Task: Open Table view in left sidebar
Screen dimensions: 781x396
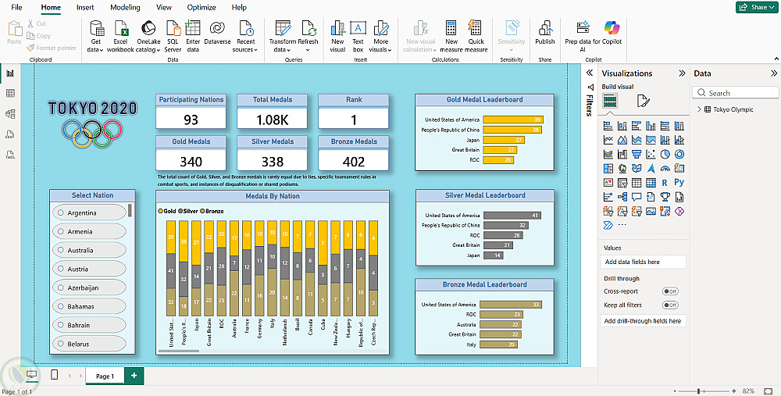Action: click(10, 94)
